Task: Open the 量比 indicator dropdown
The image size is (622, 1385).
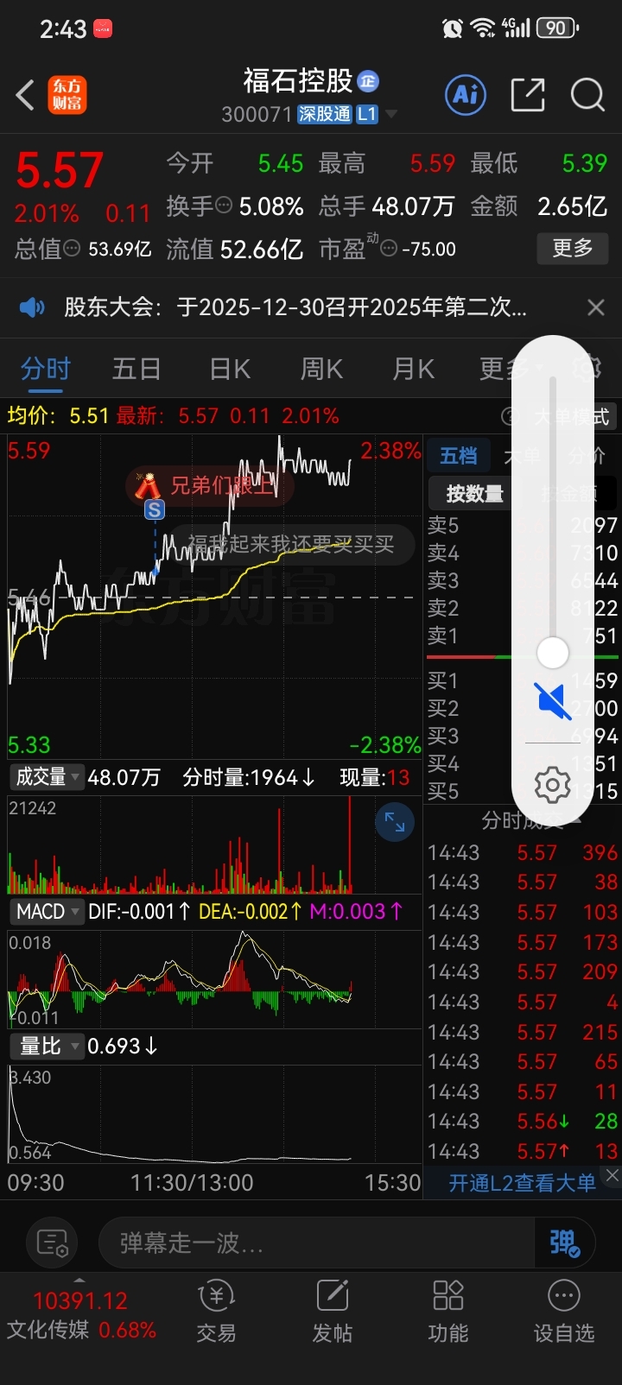Action: (48, 1047)
